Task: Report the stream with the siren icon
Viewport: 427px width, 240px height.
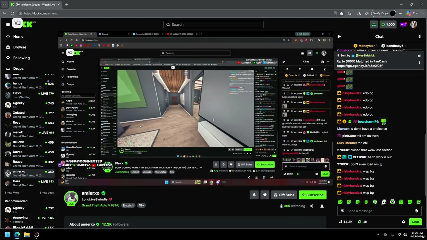Action: (x=322, y=206)
